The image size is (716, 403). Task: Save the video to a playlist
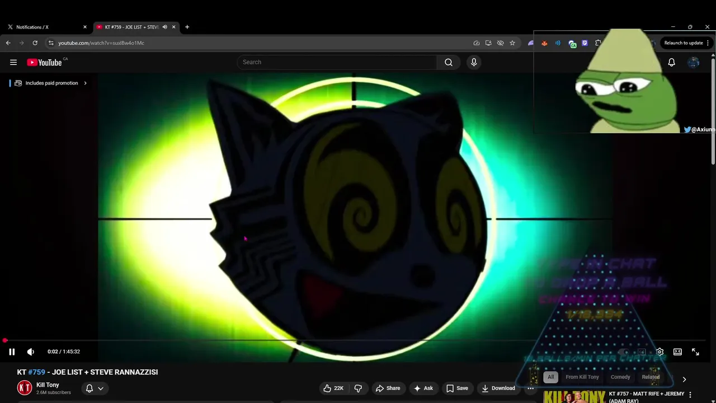457,388
